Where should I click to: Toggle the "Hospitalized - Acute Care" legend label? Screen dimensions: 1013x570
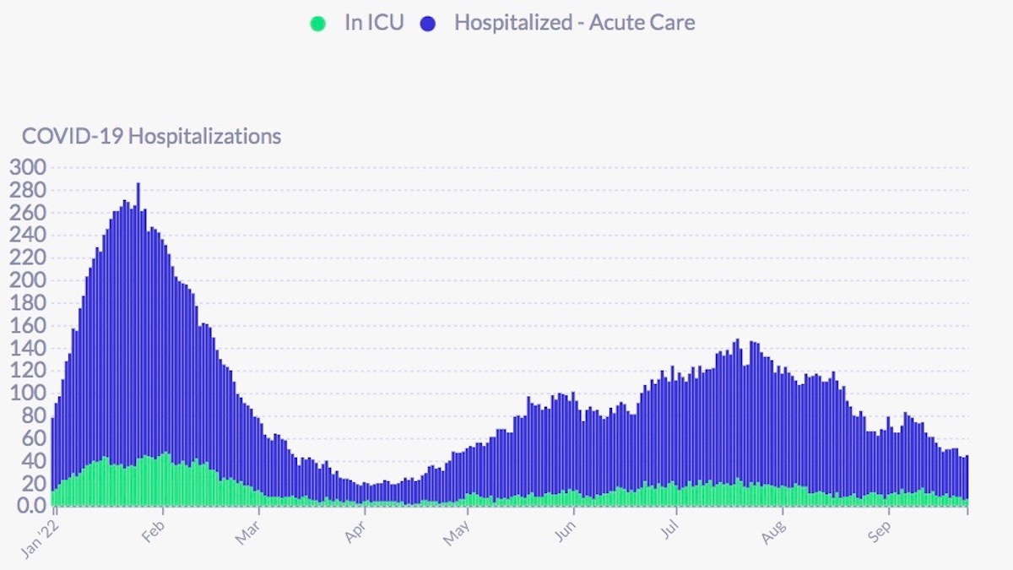[574, 23]
